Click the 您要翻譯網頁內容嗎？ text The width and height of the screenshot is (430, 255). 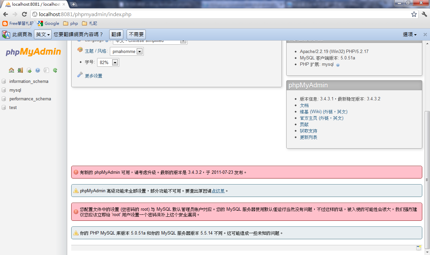(x=78, y=35)
